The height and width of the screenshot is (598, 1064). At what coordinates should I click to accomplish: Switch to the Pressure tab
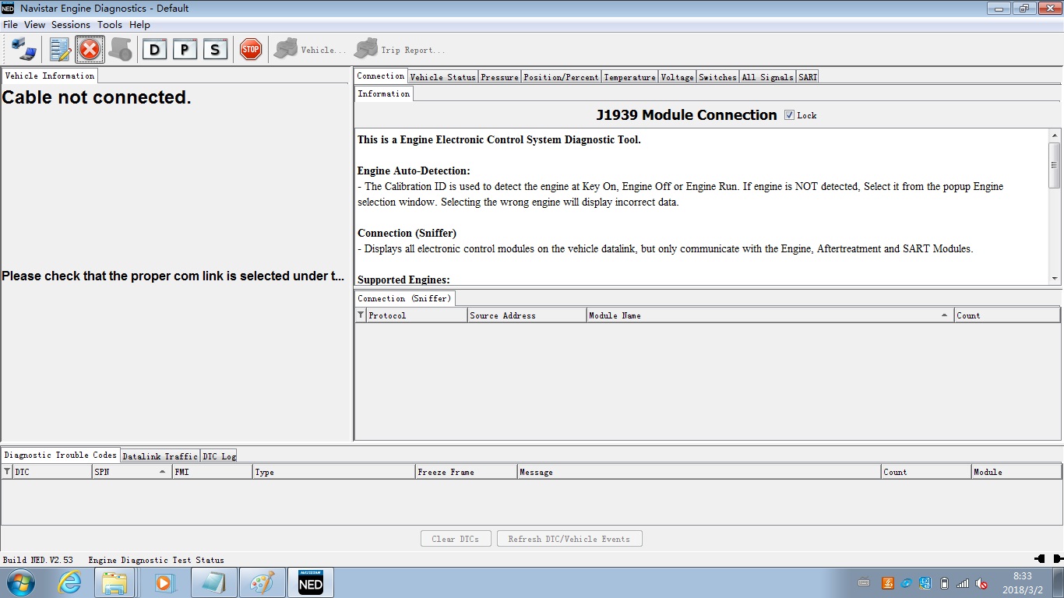(x=499, y=77)
